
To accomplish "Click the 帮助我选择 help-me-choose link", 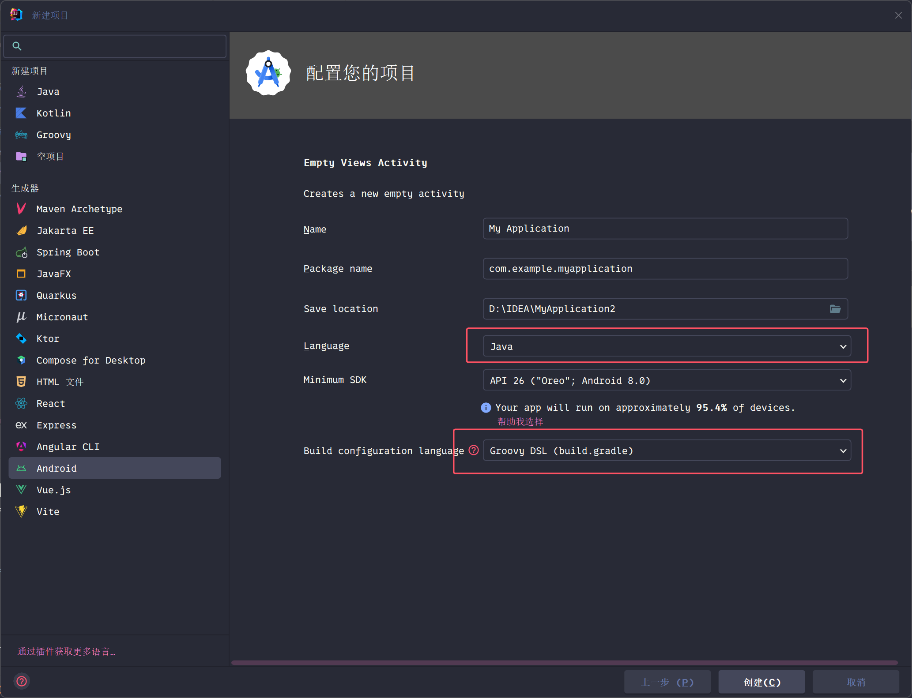I will [520, 421].
